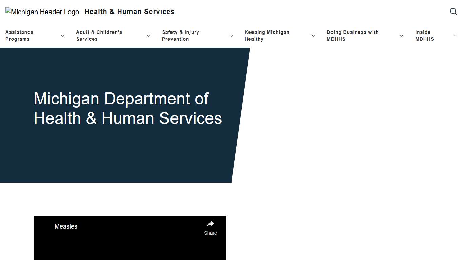Image resolution: width=463 pixels, height=260 pixels.
Task: Select the Inside MDHHS menu item
Action: click(x=424, y=35)
